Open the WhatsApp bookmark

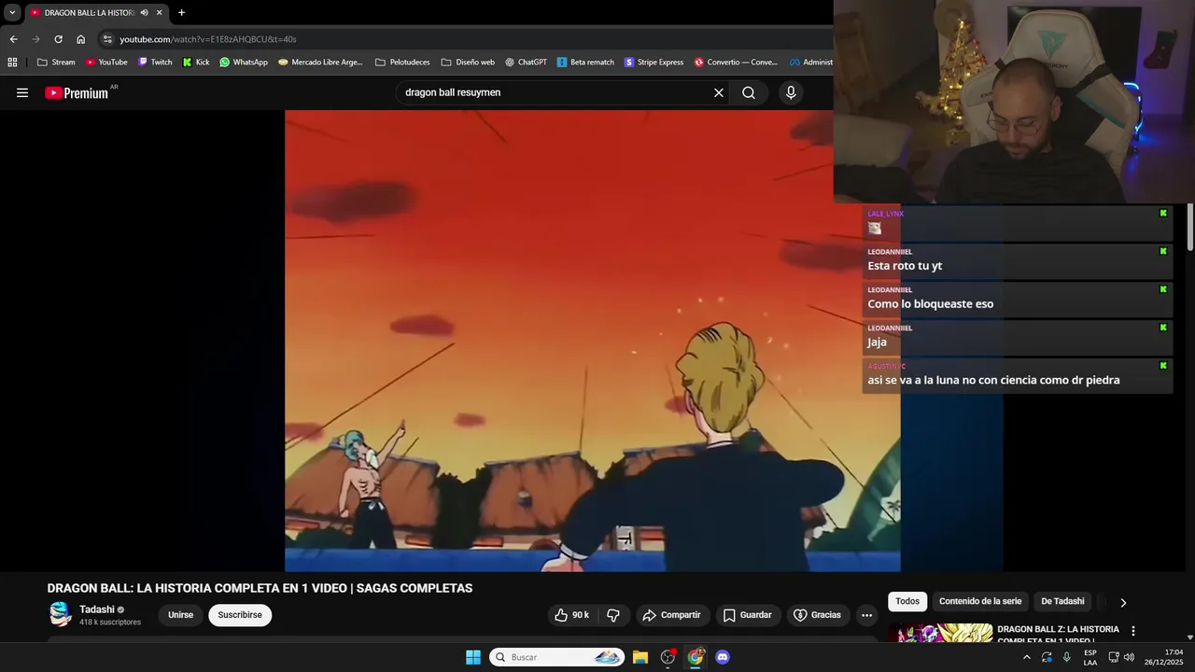click(244, 63)
